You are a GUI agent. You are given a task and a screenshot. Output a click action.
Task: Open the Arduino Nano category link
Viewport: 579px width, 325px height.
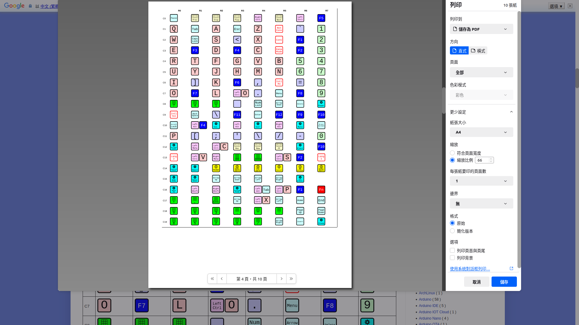430,318
